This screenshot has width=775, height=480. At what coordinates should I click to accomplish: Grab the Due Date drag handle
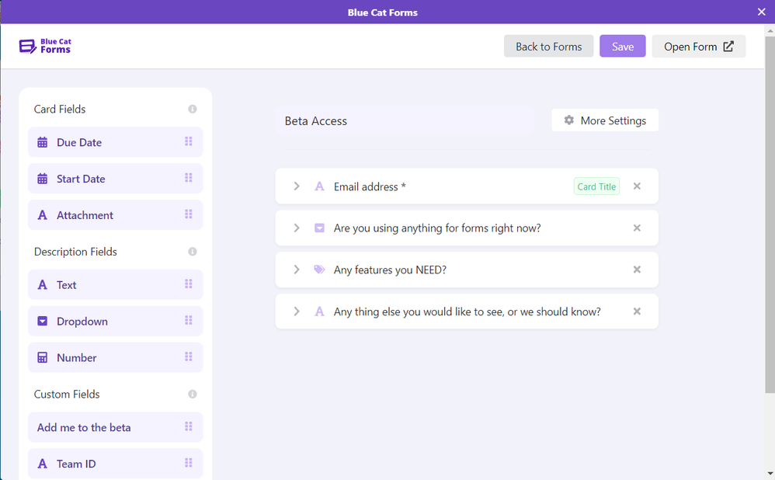(188, 141)
